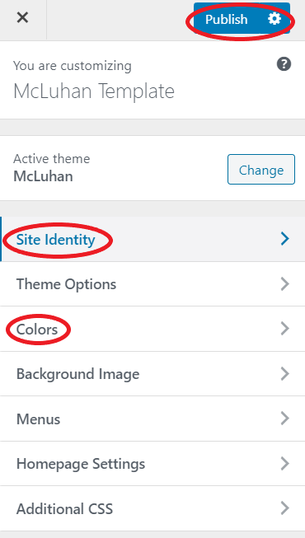Publish the customizer changes

pos(227,19)
